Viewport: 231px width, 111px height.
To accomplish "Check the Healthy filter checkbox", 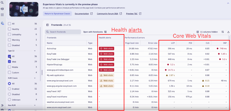I will 10,29.
